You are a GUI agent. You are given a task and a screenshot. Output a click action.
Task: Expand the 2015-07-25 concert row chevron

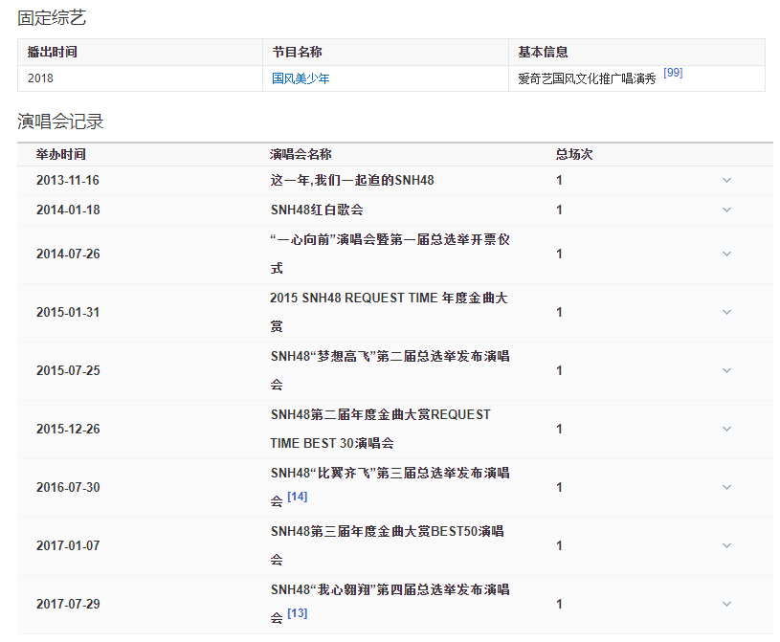(726, 370)
